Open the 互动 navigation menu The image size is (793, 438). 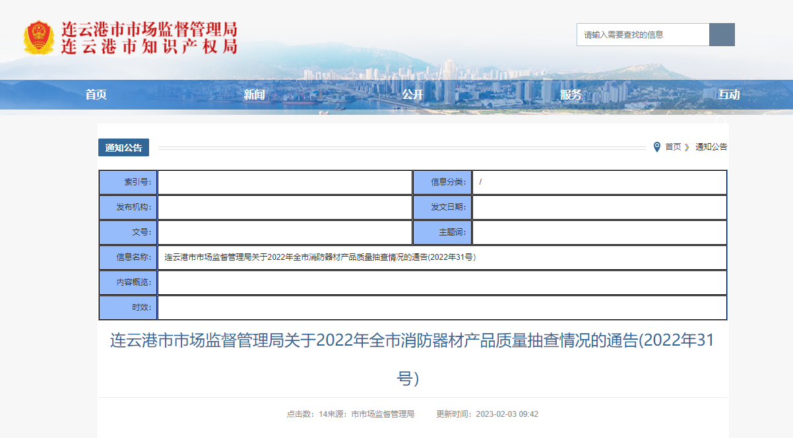click(x=729, y=94)
